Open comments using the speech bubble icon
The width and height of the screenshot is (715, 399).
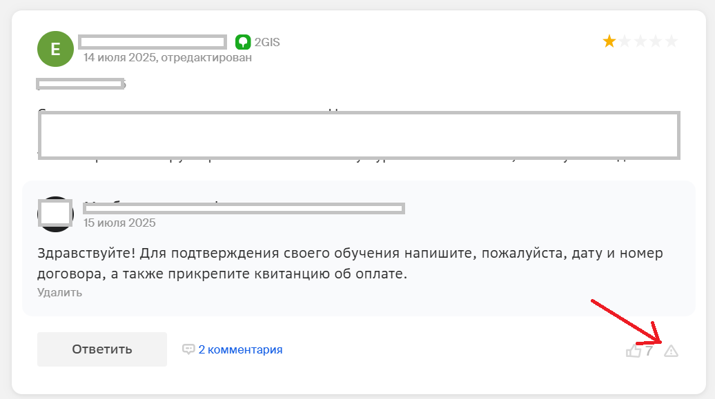[x=188, y=349]
